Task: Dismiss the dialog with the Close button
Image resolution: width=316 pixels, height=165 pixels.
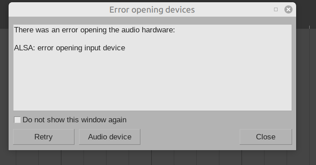Action: (x=265, y=137)
